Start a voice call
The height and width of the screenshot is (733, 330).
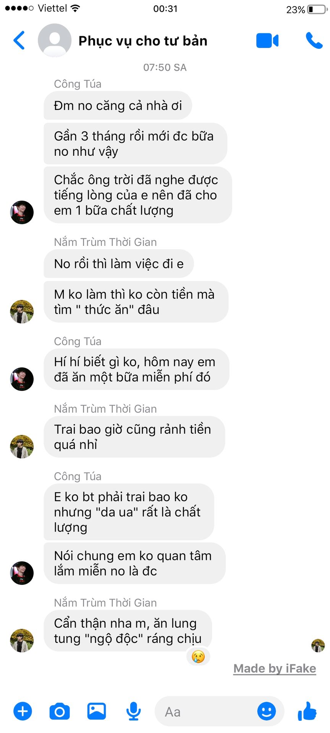(314, 40)
